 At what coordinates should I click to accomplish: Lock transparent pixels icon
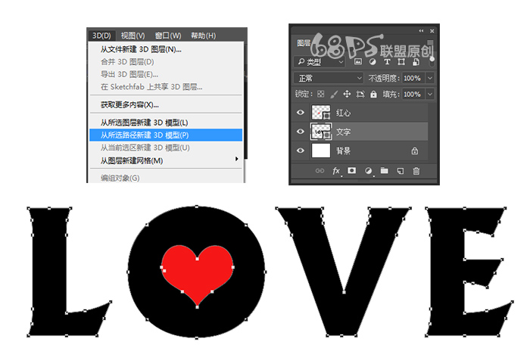tap(321, 94)
